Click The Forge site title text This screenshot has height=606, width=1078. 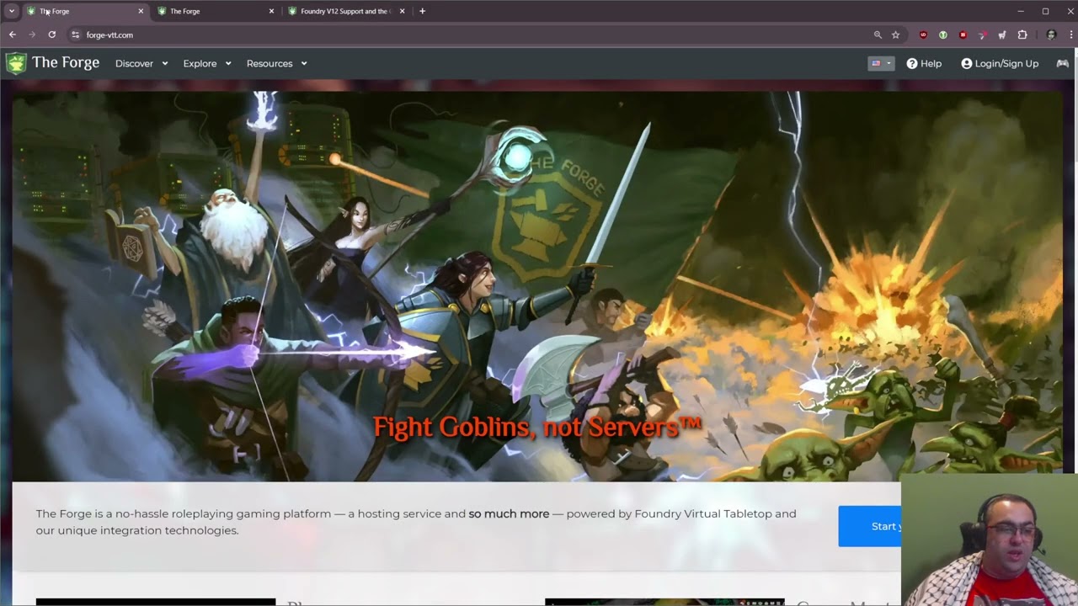[x=66, y=62]
